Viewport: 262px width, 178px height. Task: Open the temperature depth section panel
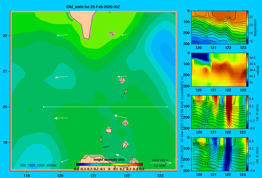pos(219,27)
